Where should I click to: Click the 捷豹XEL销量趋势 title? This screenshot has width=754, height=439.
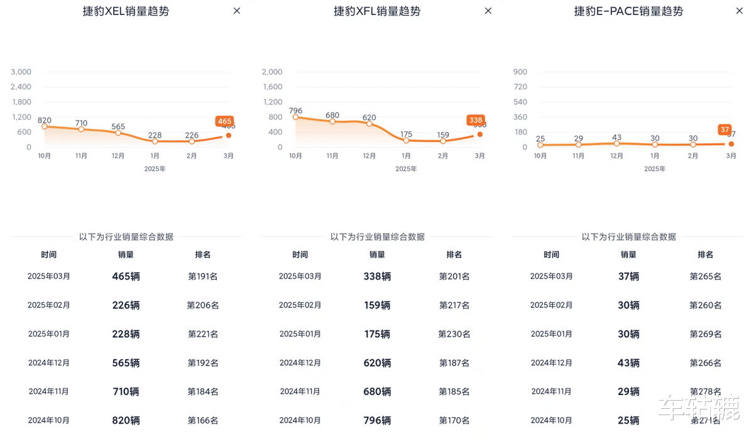point(126,11)
